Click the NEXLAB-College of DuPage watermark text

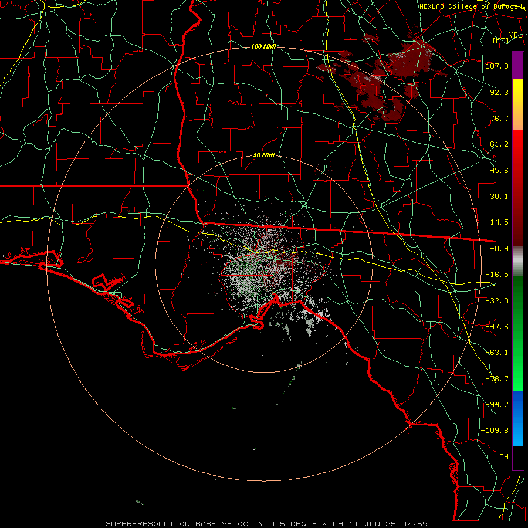[x=472, y=6]
